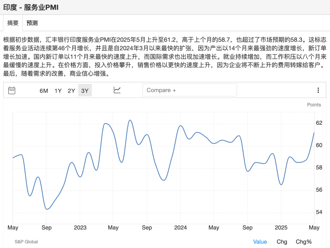
Task: Click the 2023 label on the x-axis
Action: 80,228
